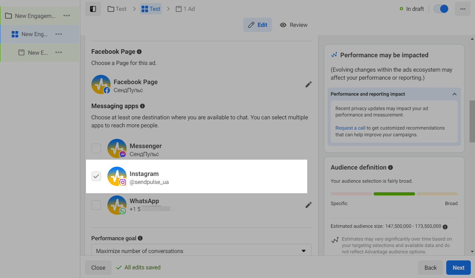Toggle the left sidebar panel icon
Screen dimensions: 475x278
tap(93, 9)
